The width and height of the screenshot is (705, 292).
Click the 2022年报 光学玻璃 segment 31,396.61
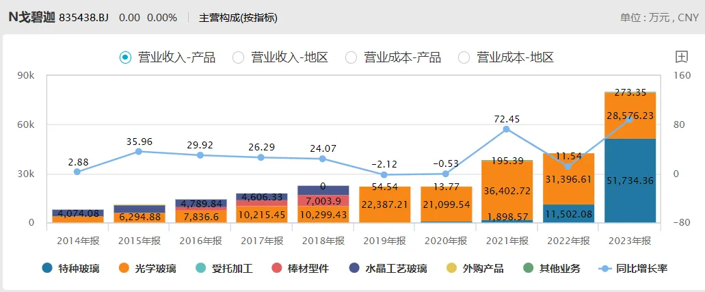click(x=568, y=179)
